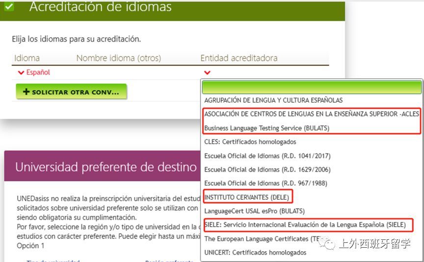Select LanguageCert USAL esPro (BULATS) option
424x262 pixels.
[255, 211]
